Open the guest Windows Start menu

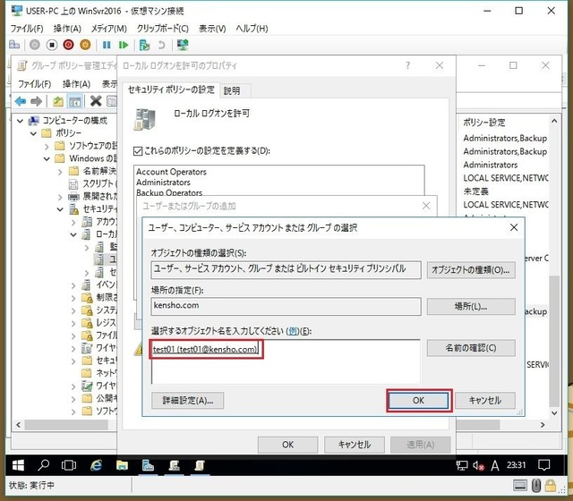tap(16, 464)
